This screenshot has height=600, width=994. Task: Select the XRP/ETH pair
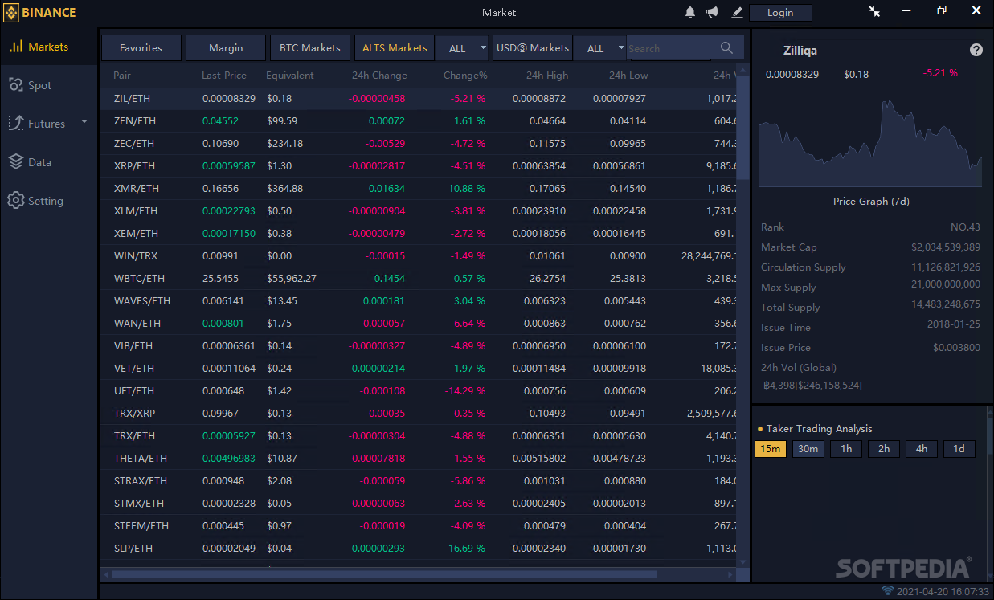click(x=134, y=165)
